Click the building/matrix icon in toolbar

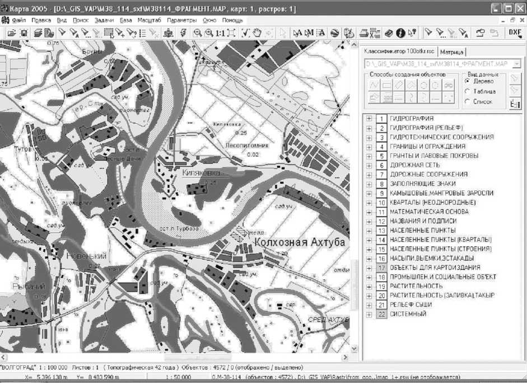tap(169, 33)
